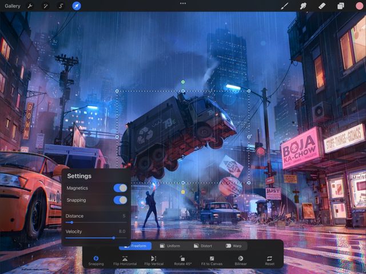Screen dimensions: 366x274
Task: Activate the Selection S tool
Action: [x=61, y=6]
